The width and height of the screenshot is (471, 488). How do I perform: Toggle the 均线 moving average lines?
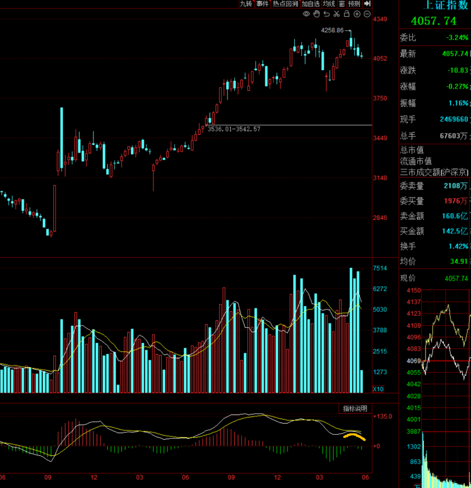[329, 4]
